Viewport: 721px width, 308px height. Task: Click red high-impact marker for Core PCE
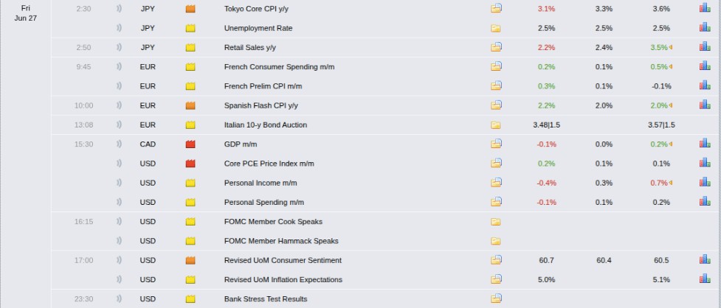190,164
